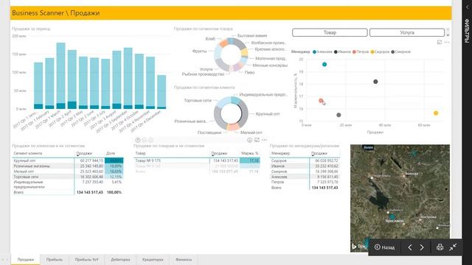Switch to the Кредиторка page tab
472x265 pixels.
point(153,259)
